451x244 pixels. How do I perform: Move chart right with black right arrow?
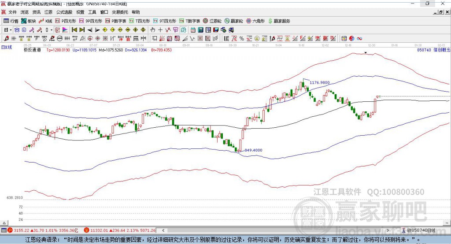point(97,30)
